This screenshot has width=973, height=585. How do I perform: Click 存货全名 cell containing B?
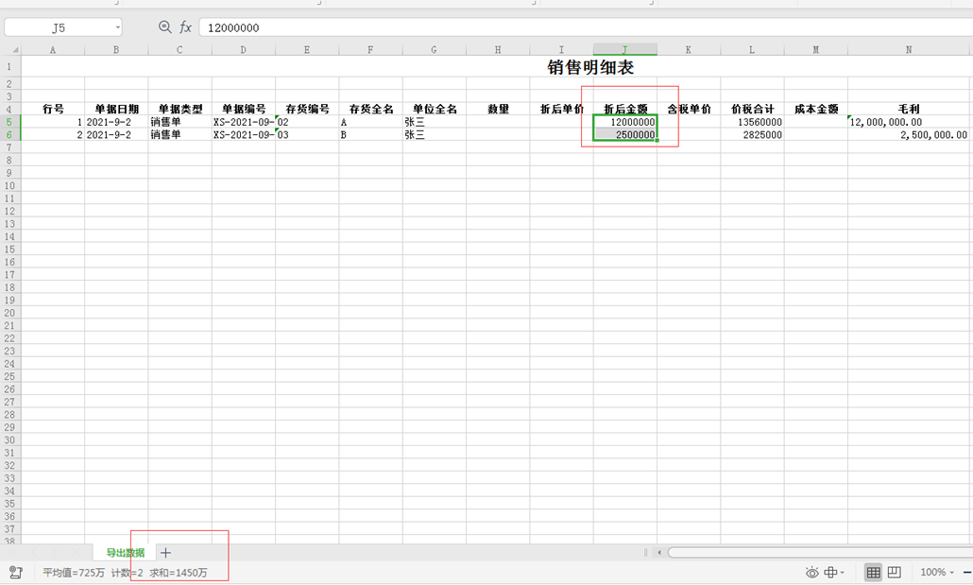(371, 135)
